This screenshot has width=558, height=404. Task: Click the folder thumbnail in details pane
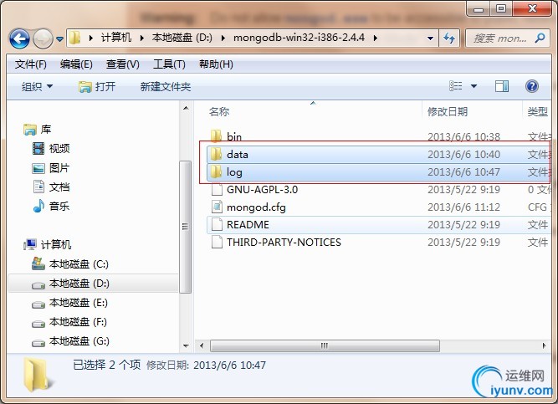38,376
